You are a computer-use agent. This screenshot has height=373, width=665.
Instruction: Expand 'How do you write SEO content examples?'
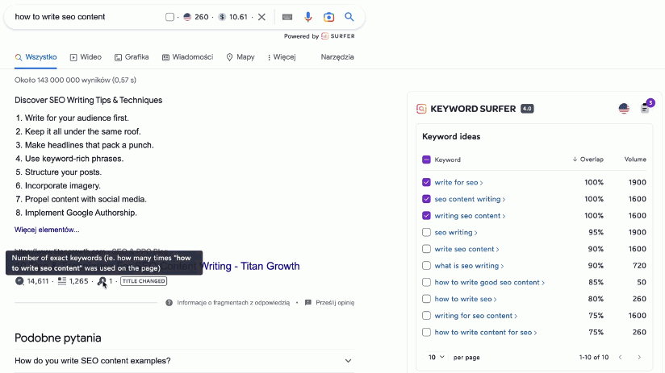click(348, 361)
